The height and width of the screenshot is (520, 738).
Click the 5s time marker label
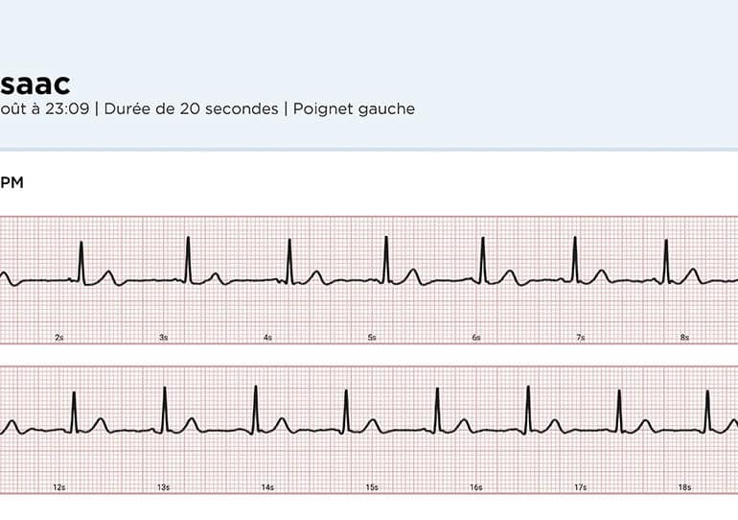point(372,338)
